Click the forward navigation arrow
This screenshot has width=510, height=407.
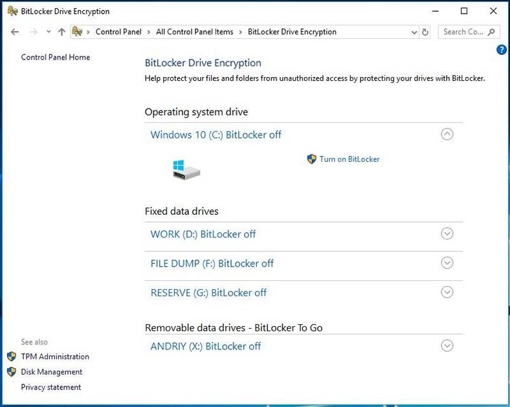coord(34,32)
